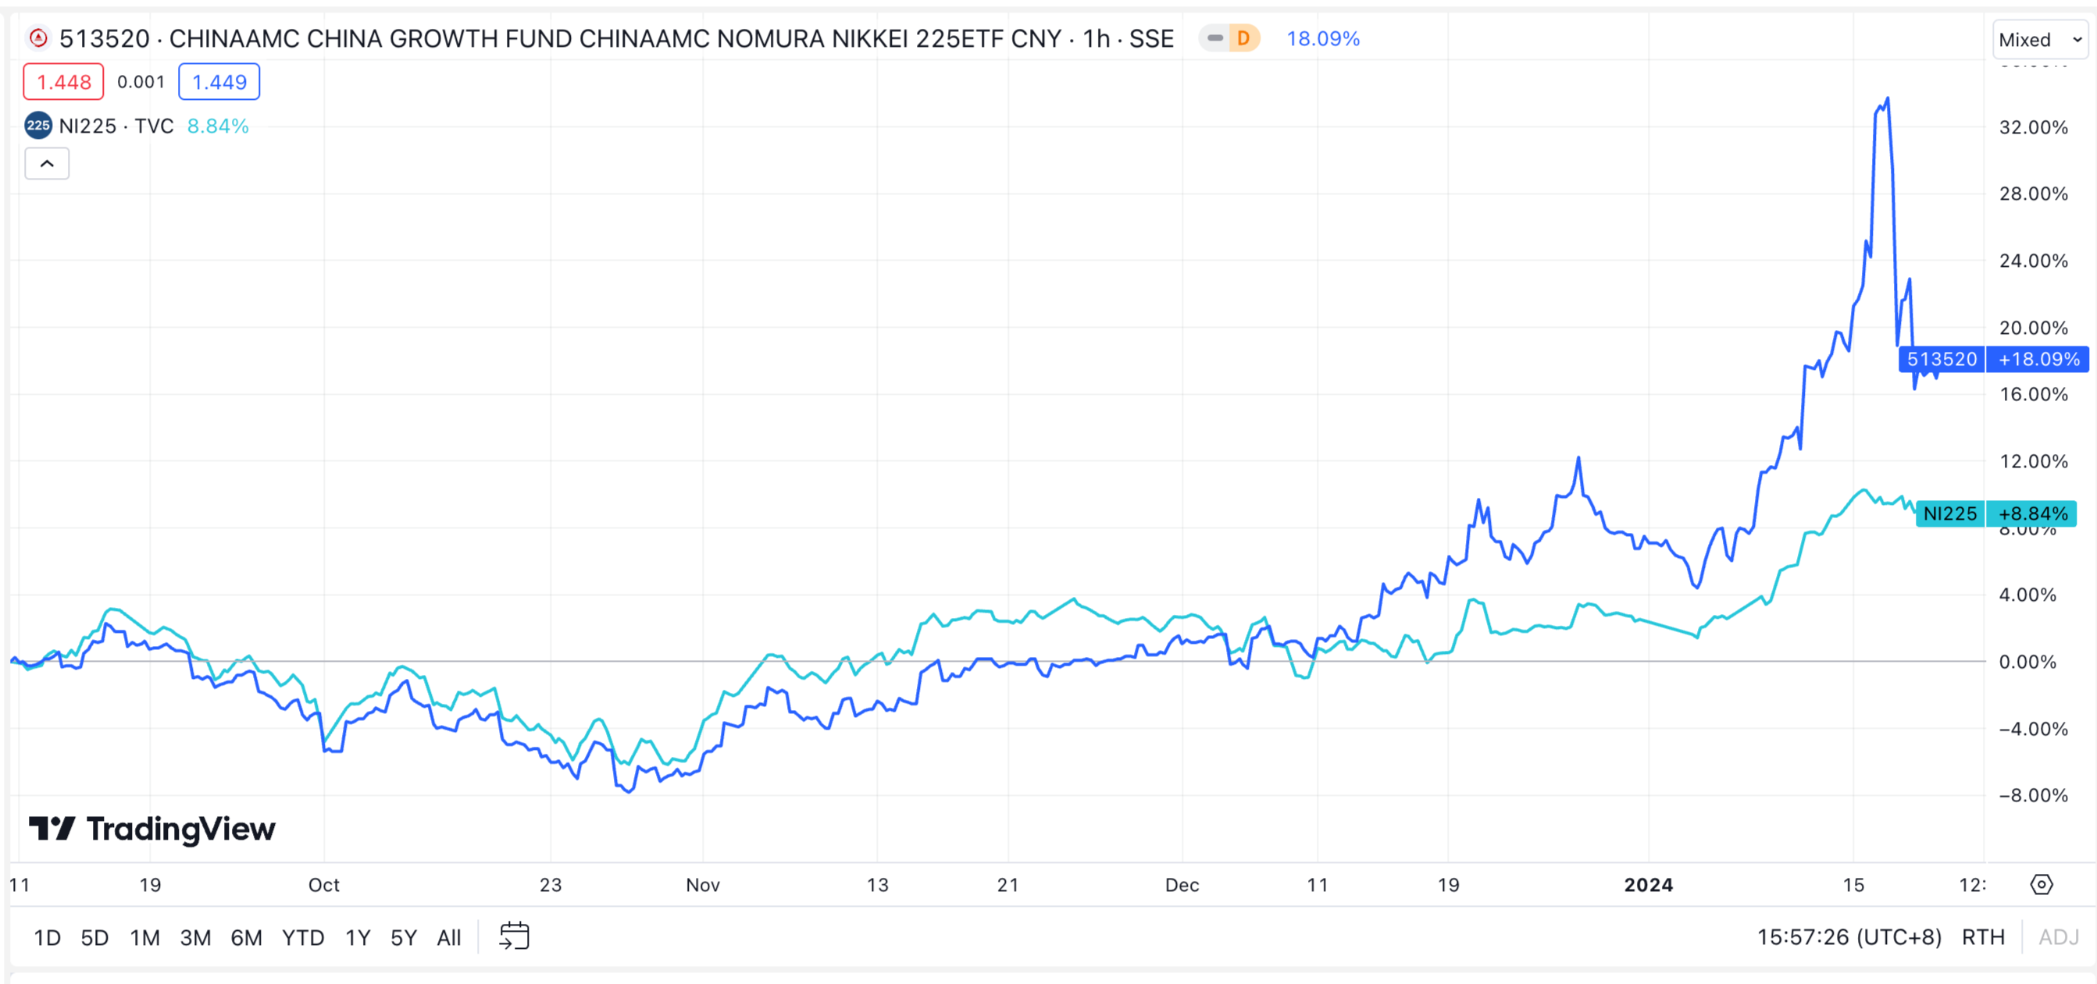Image resolution: width=2097 pixels, height=984 pixels.
Task: Click the orange D data indicator badge
Action: (1243, 38)
